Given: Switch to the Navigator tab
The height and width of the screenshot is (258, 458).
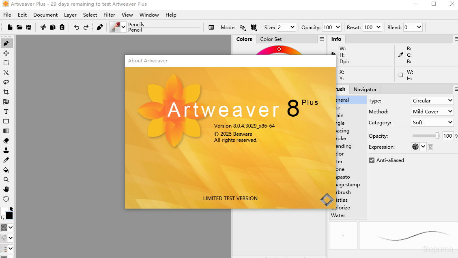Looking at the screenshot, I should 365,89.
